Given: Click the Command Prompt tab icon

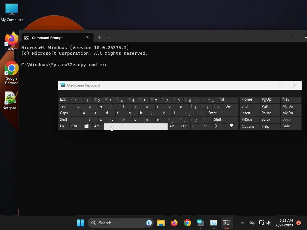Looking at the screenshot, I should click(x=27, y=37).
